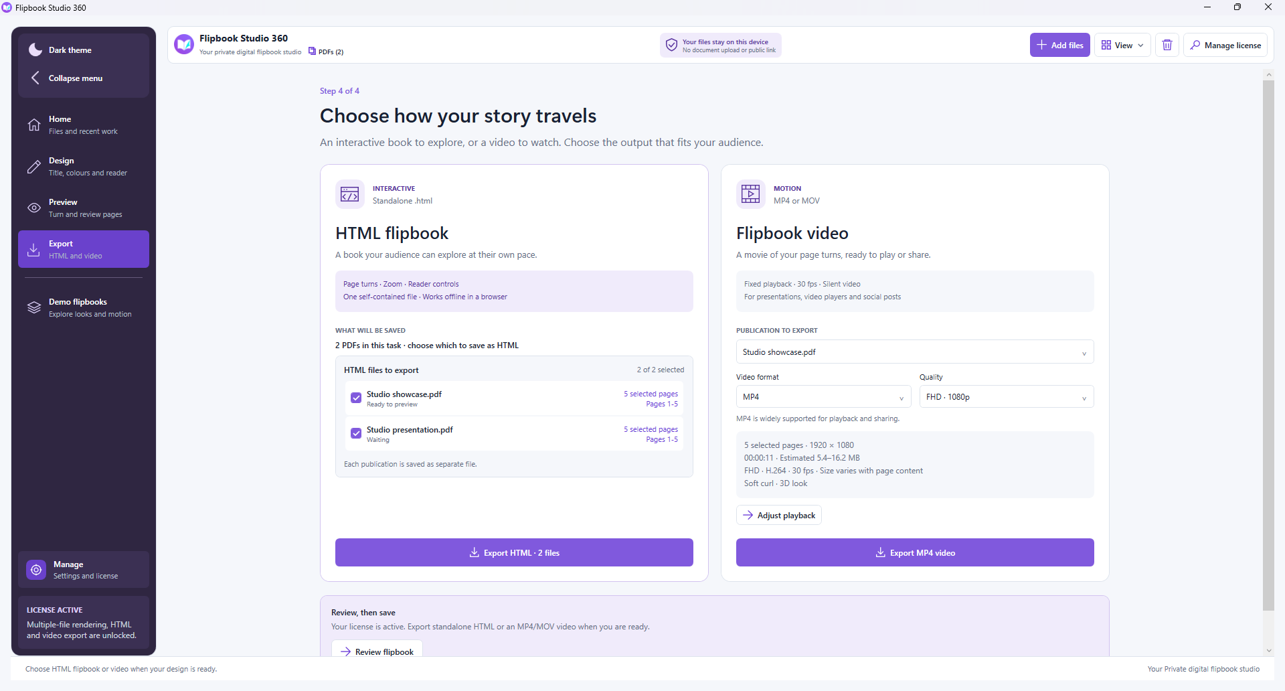Click the Demo flipbooks layers icon
The image size is (1285, 691).
[34, 307]
